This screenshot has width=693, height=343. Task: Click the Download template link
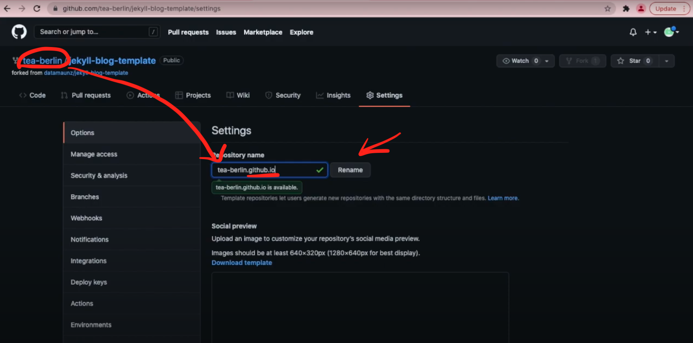click(242, 263)
